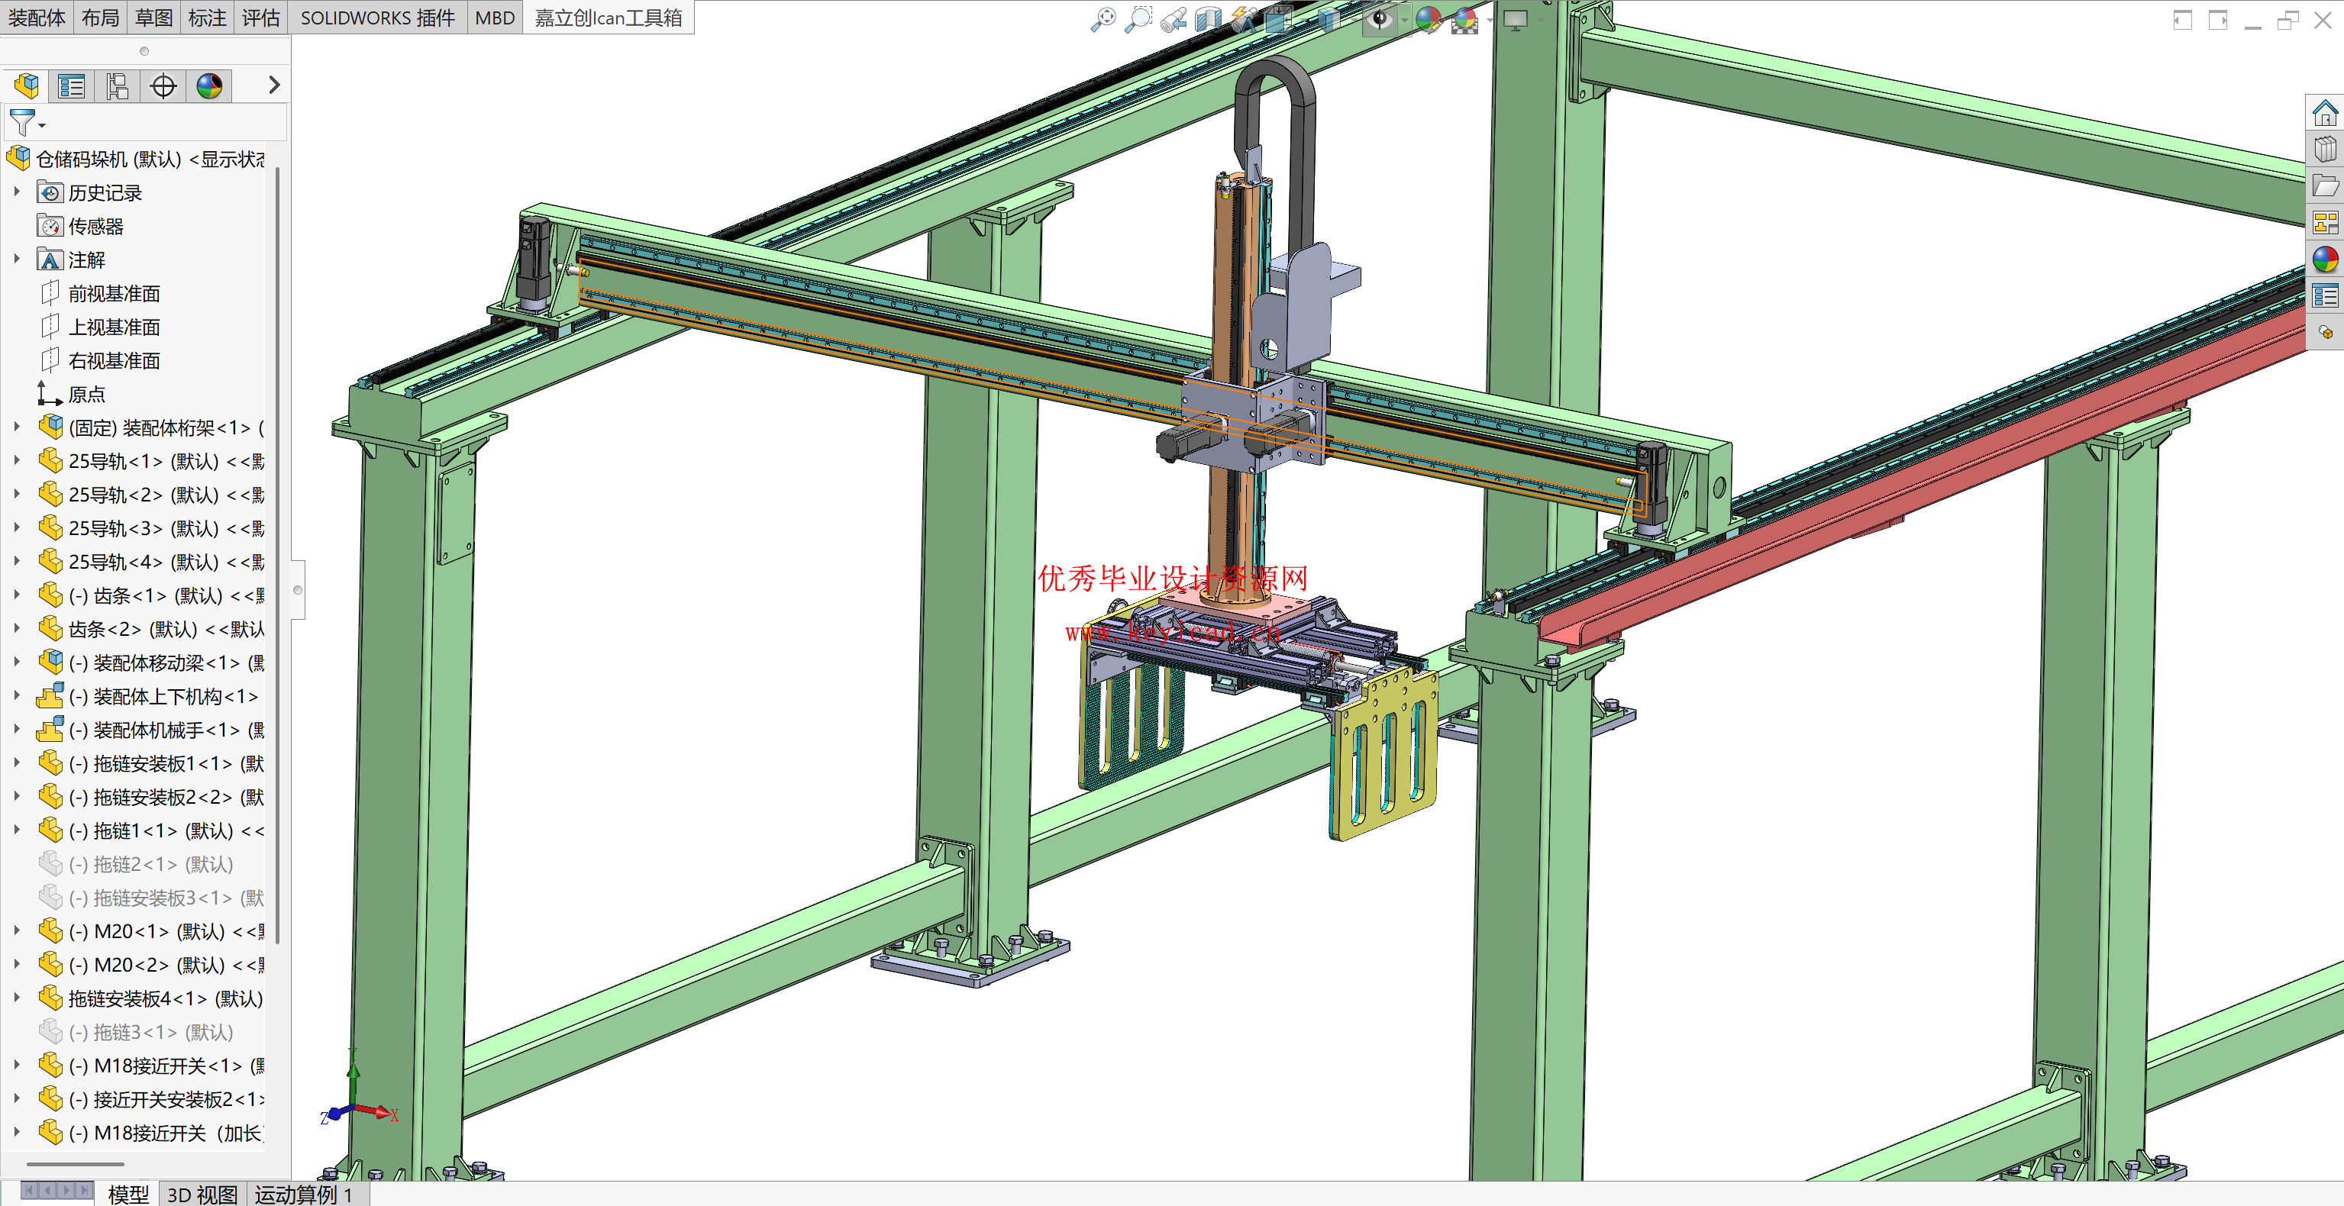Open the Custom Properties pane
The width and height of the screenshot is (2344, 1206).
click(2325, 296)
